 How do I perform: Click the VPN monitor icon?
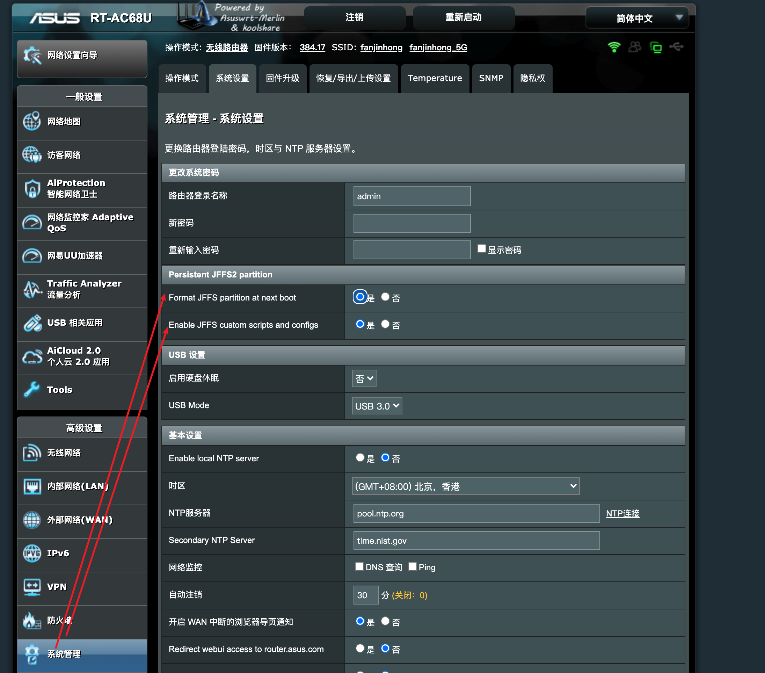click(32, 587)
